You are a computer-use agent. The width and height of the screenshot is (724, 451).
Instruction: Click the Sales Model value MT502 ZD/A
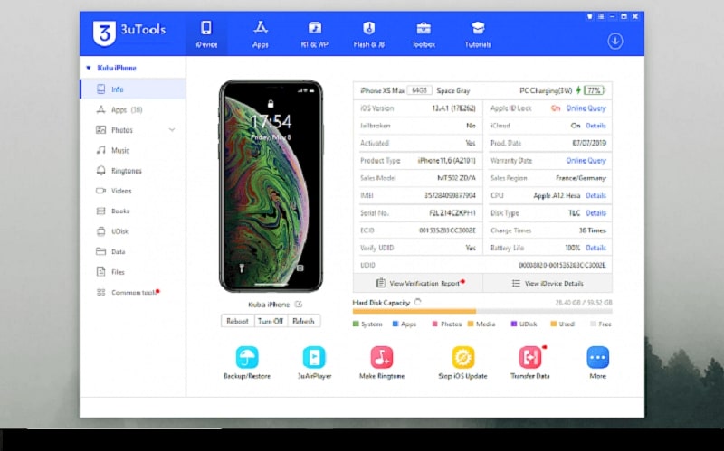click(x=456, y=178)
